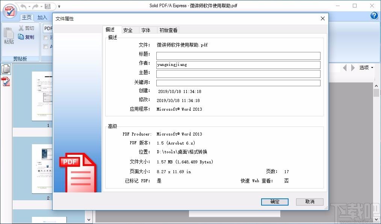Click the 确定 button
The image size is (381, 224).
click(x=275, y=202)
